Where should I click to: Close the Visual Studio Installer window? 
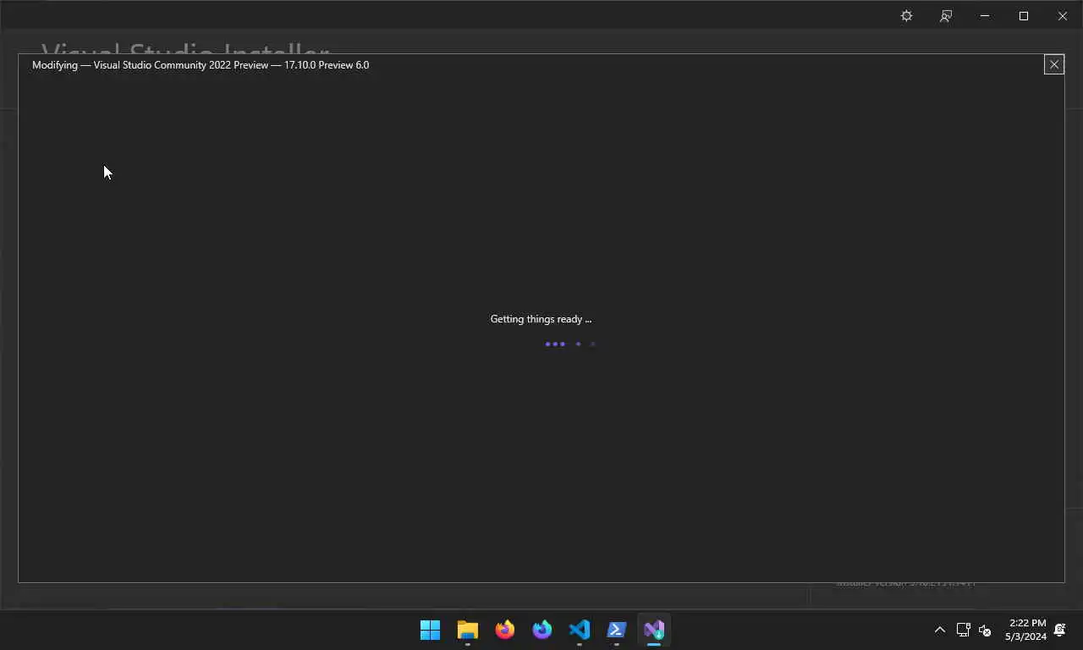1063,16
